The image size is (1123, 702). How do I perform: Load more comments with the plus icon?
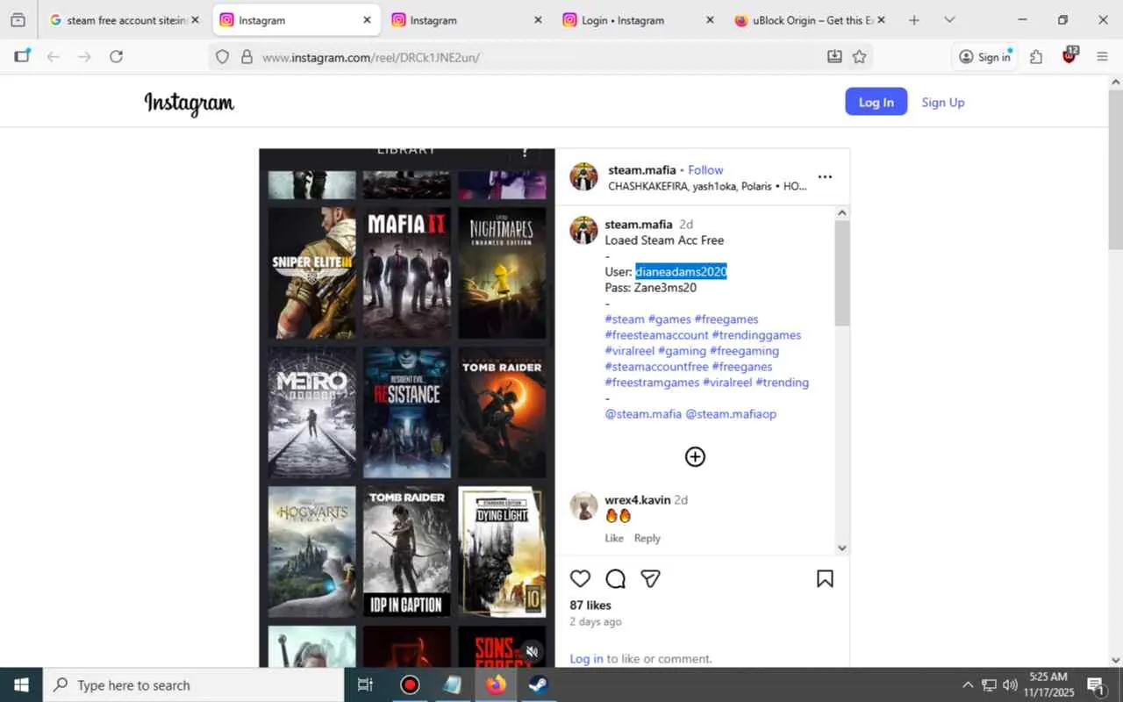[695, 456]
